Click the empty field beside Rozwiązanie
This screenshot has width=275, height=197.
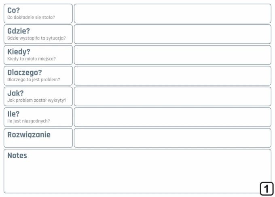173,138
